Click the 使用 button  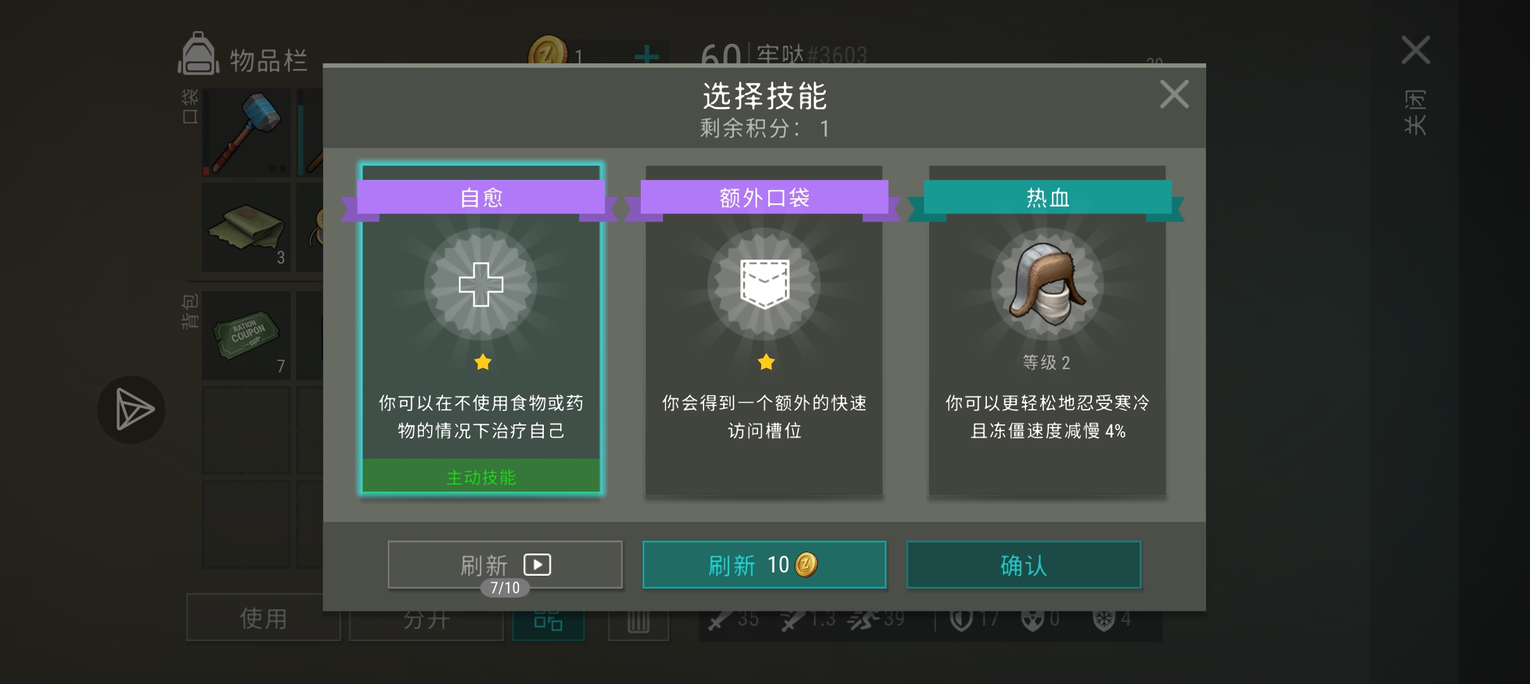263,617
